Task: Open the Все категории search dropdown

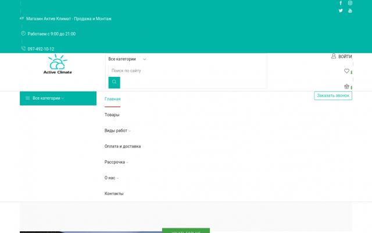Action: (x=127, y=59)
